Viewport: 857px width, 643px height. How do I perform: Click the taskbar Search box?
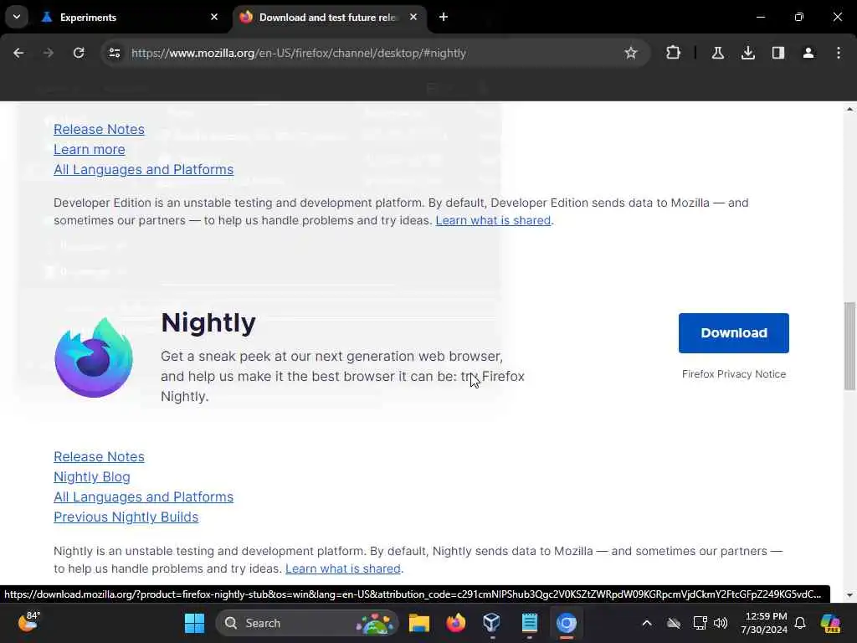click(307, 623)
